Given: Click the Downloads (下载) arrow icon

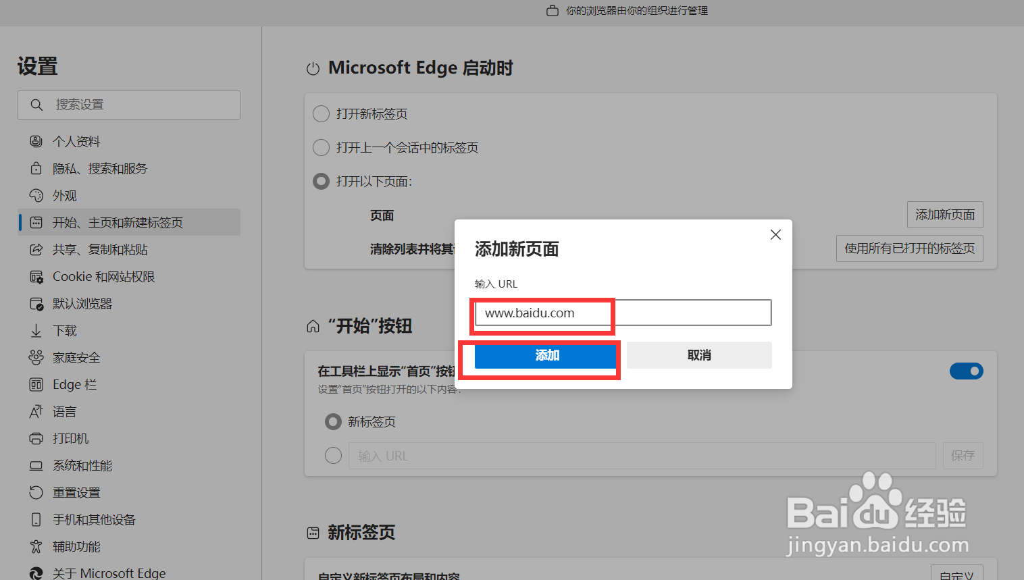Looking at the screenshot, I should tap(36, 331).
